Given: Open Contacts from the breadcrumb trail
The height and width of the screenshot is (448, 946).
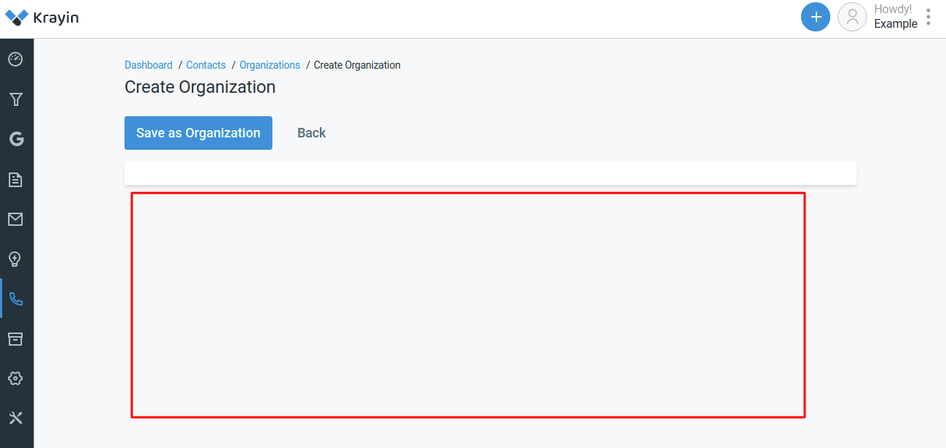Looking at the screenshot, I should tap(206, 65).
